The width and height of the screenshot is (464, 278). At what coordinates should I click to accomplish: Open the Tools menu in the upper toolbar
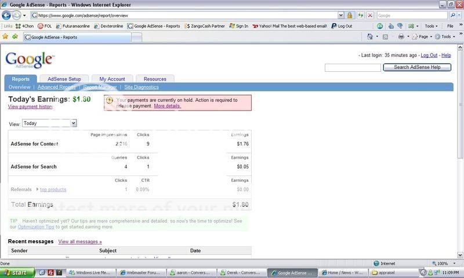click(431, 26)
